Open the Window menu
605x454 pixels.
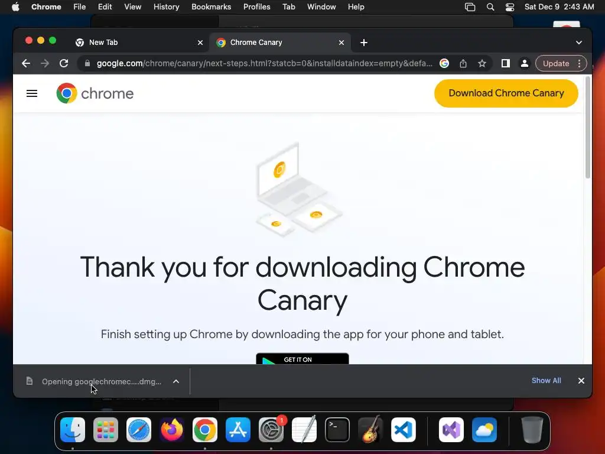tap(321, 7)
